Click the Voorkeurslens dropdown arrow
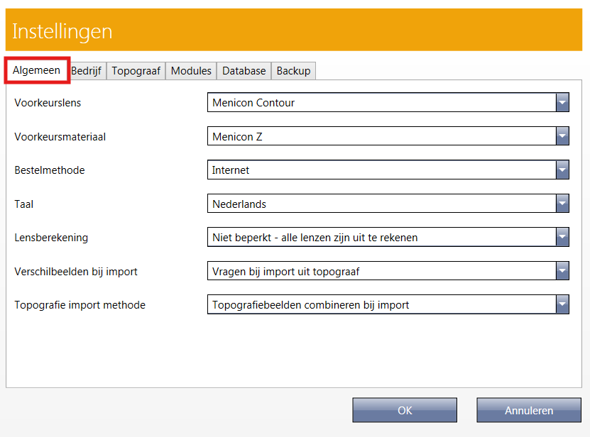Image resolution: width=590 pixels, height=437 pixels. 562,102
